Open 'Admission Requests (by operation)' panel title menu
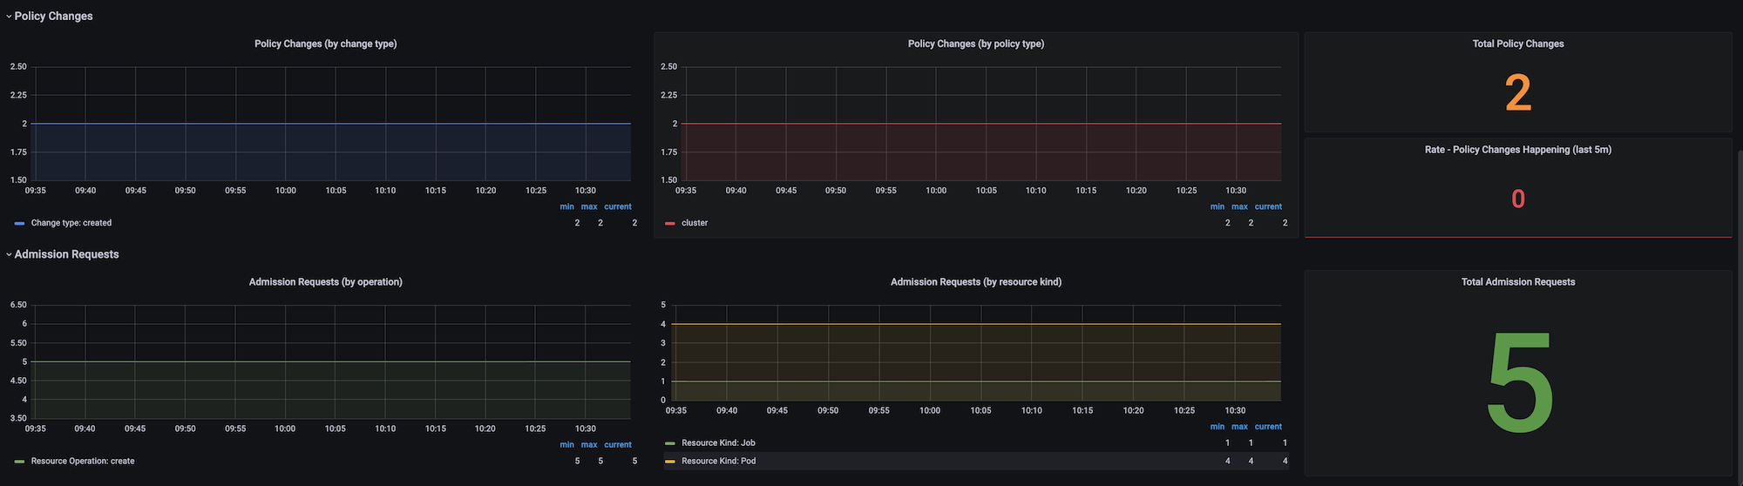 (325, 282)
